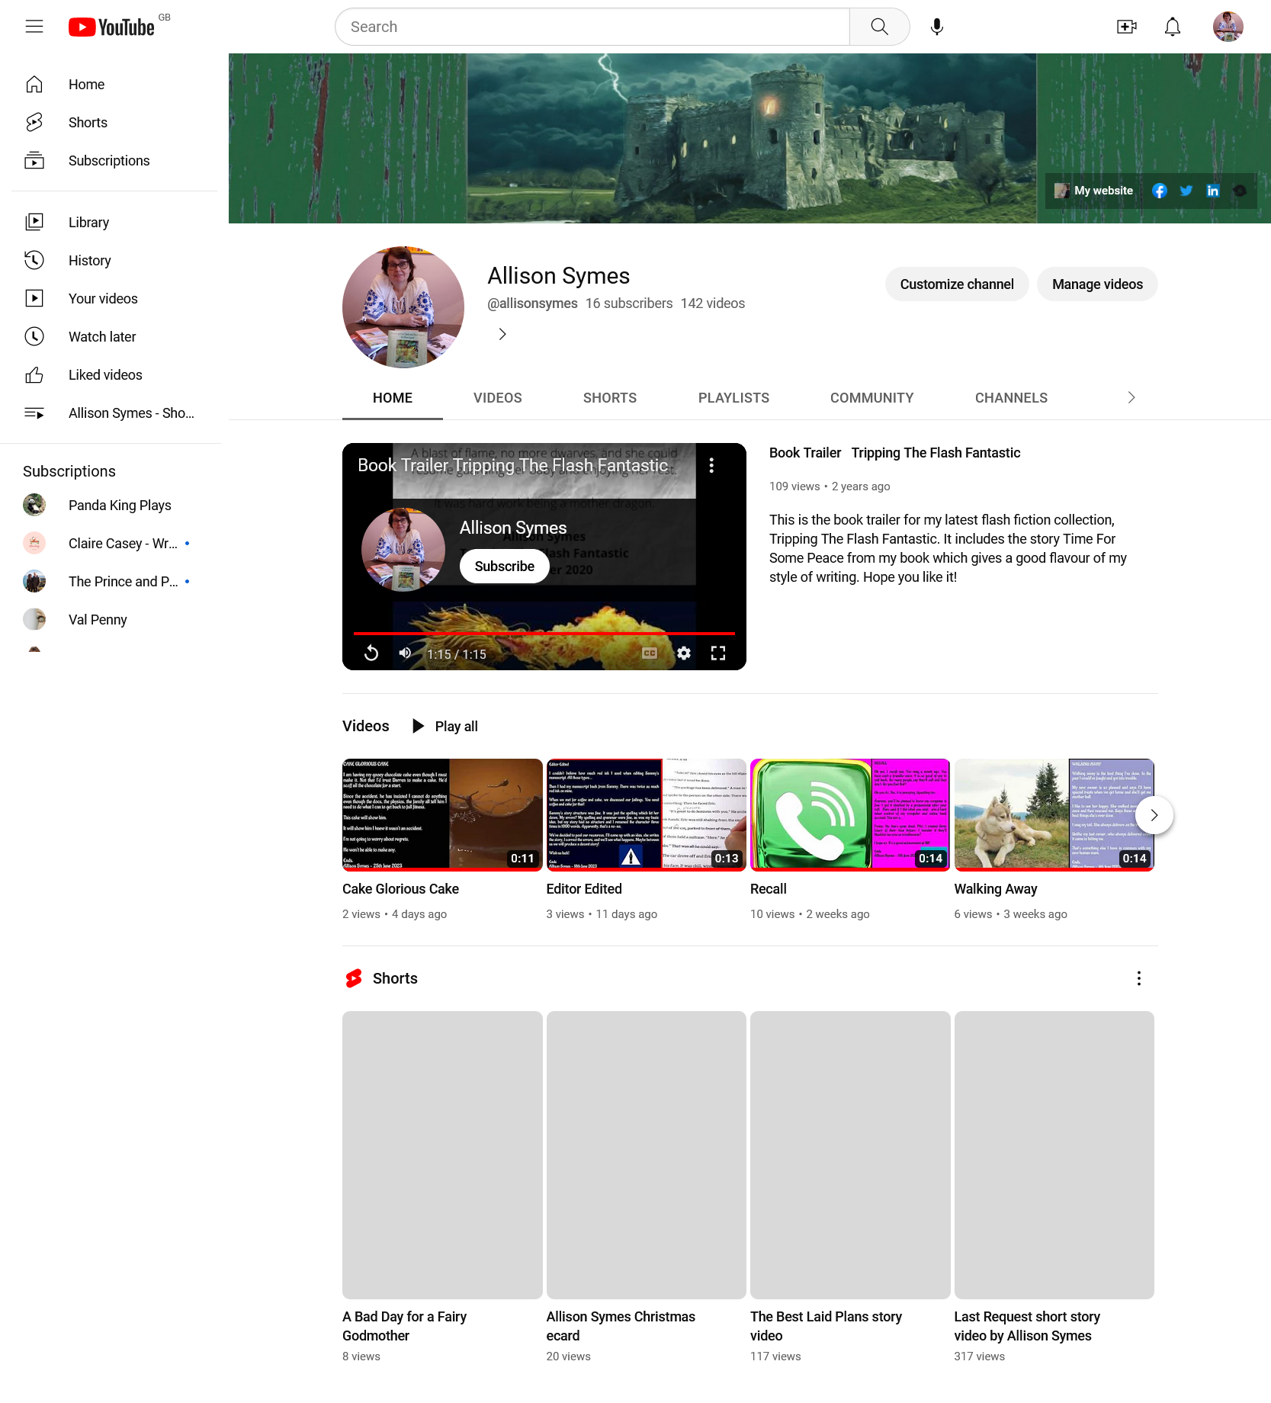Click the search magnifier button

[x=879, y=27]
